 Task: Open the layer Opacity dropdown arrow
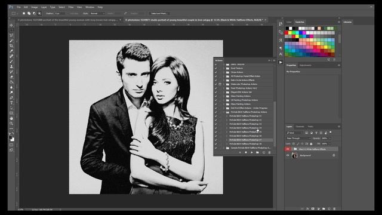pyautogui.click(x=330, y=138)
